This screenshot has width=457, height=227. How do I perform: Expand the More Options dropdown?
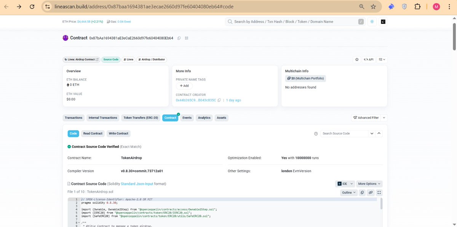coord(369,184)
